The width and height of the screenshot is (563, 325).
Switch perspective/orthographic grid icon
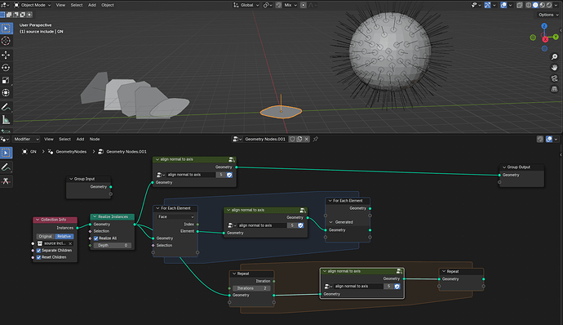554,89
